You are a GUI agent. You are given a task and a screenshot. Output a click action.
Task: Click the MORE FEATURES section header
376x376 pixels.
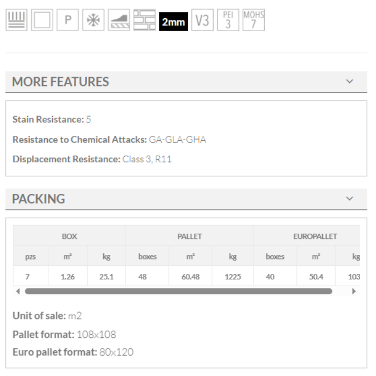point(60,82)
